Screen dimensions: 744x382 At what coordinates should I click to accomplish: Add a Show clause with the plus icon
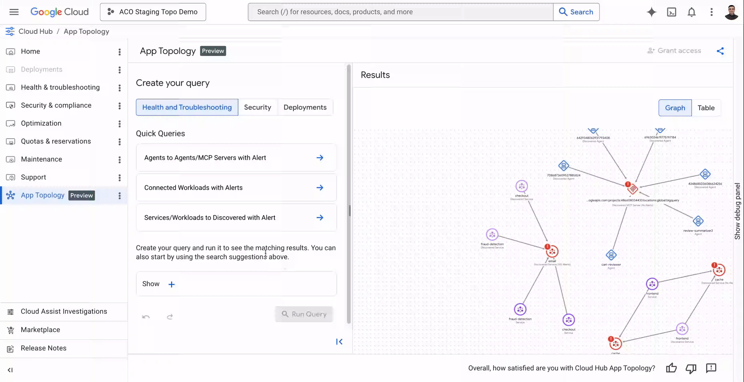[x=172, y=284]
